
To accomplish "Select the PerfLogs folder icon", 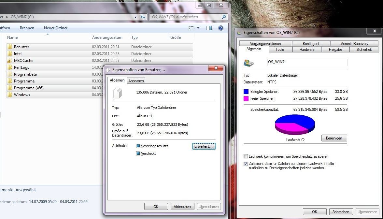I will [10, 67].
